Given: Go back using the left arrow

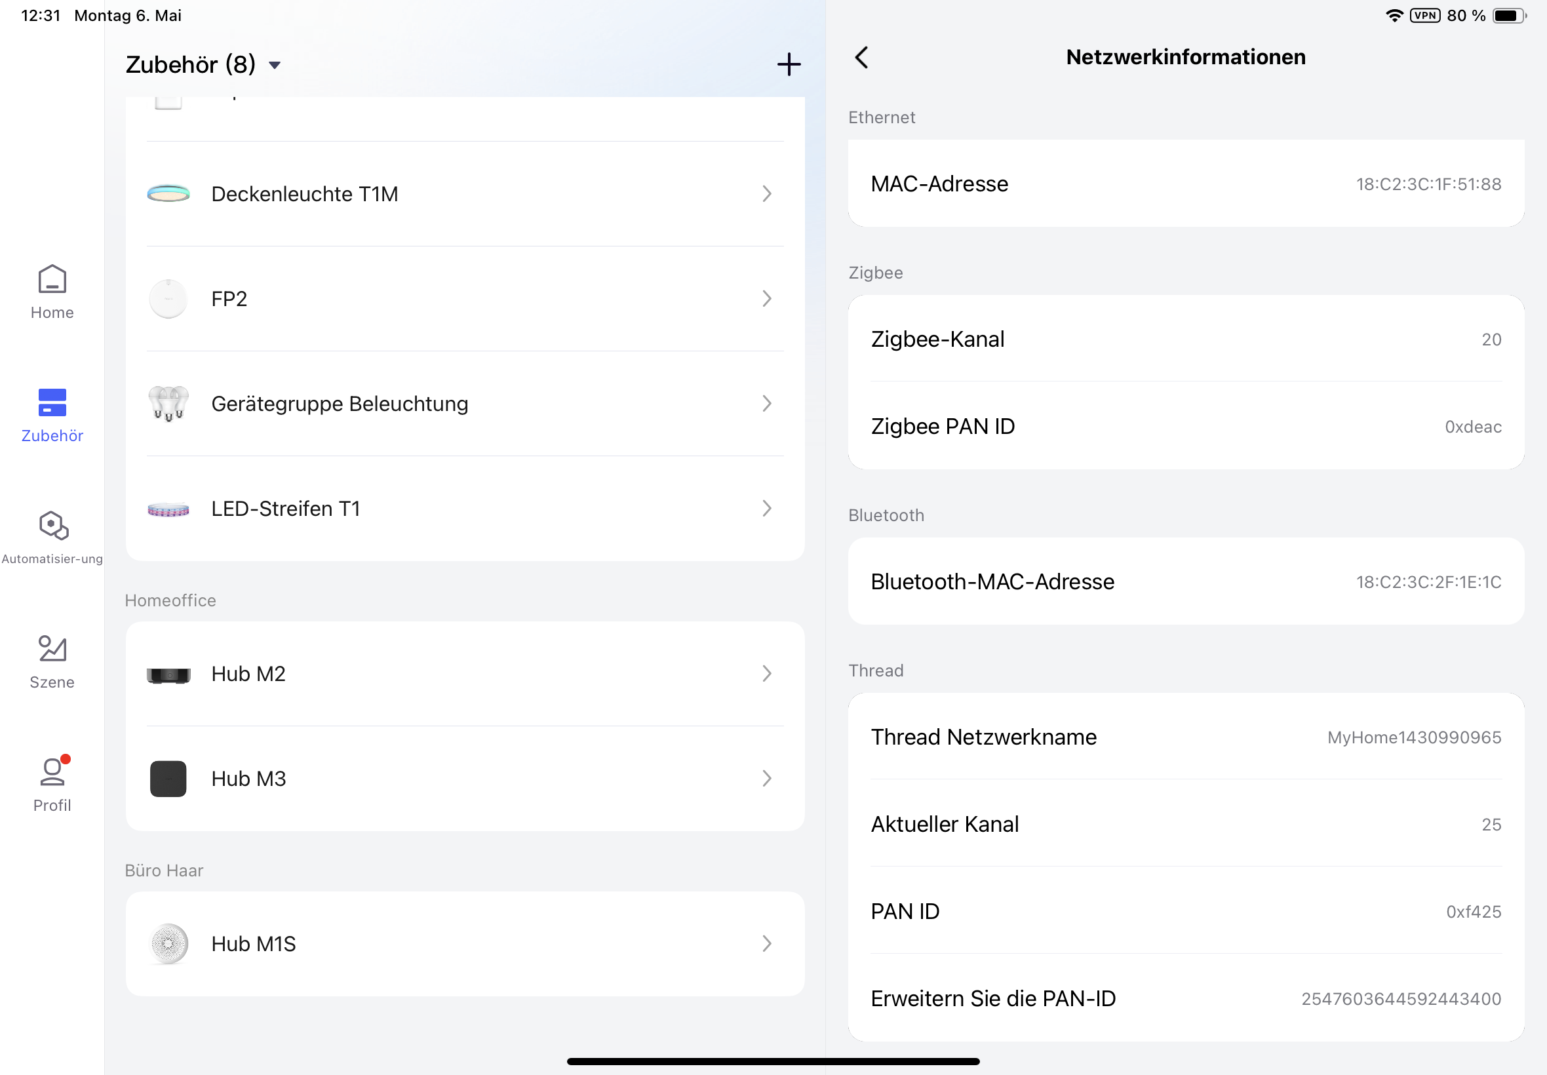Looking at the screenshot, I should coord(861,57).
